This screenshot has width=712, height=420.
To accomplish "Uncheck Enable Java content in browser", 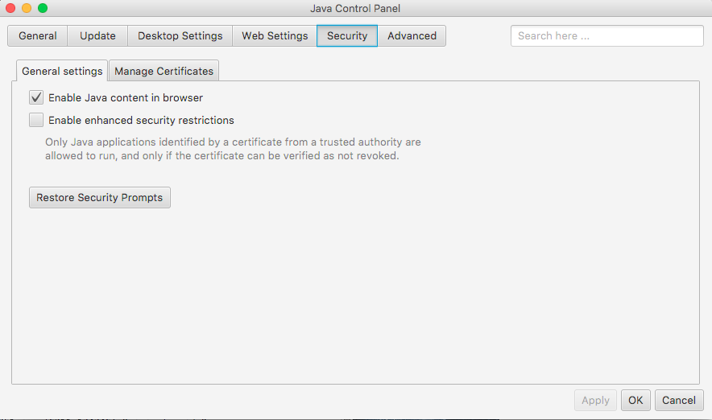I will tap(36, 98).
